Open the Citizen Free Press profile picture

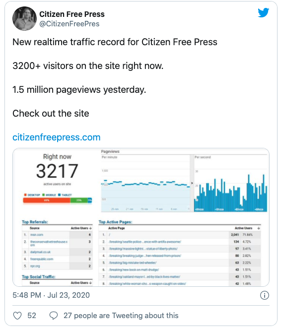pos(24,18)
